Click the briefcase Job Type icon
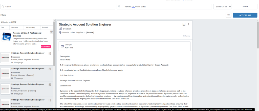 point(62,46)
